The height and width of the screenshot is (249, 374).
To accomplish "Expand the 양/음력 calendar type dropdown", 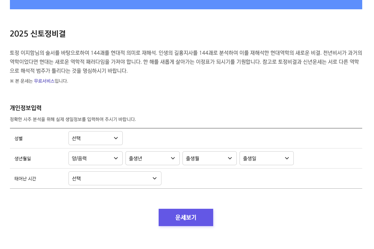I will point(95,158).
